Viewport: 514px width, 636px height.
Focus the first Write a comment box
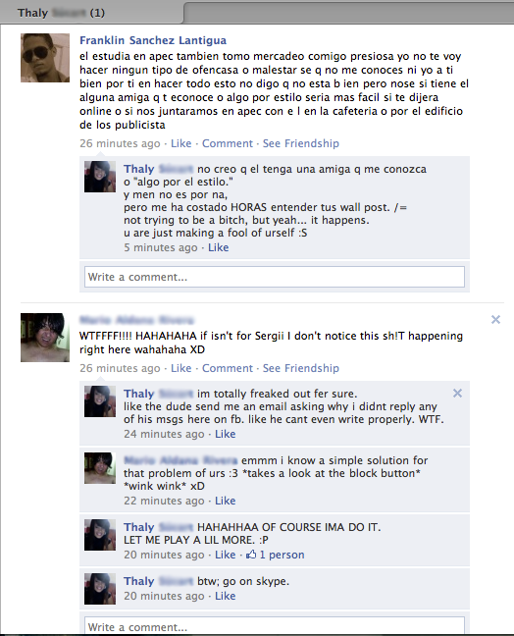point(275,277)
